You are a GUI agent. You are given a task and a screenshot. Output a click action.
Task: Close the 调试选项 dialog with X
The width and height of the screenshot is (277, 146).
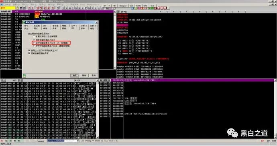96,22
